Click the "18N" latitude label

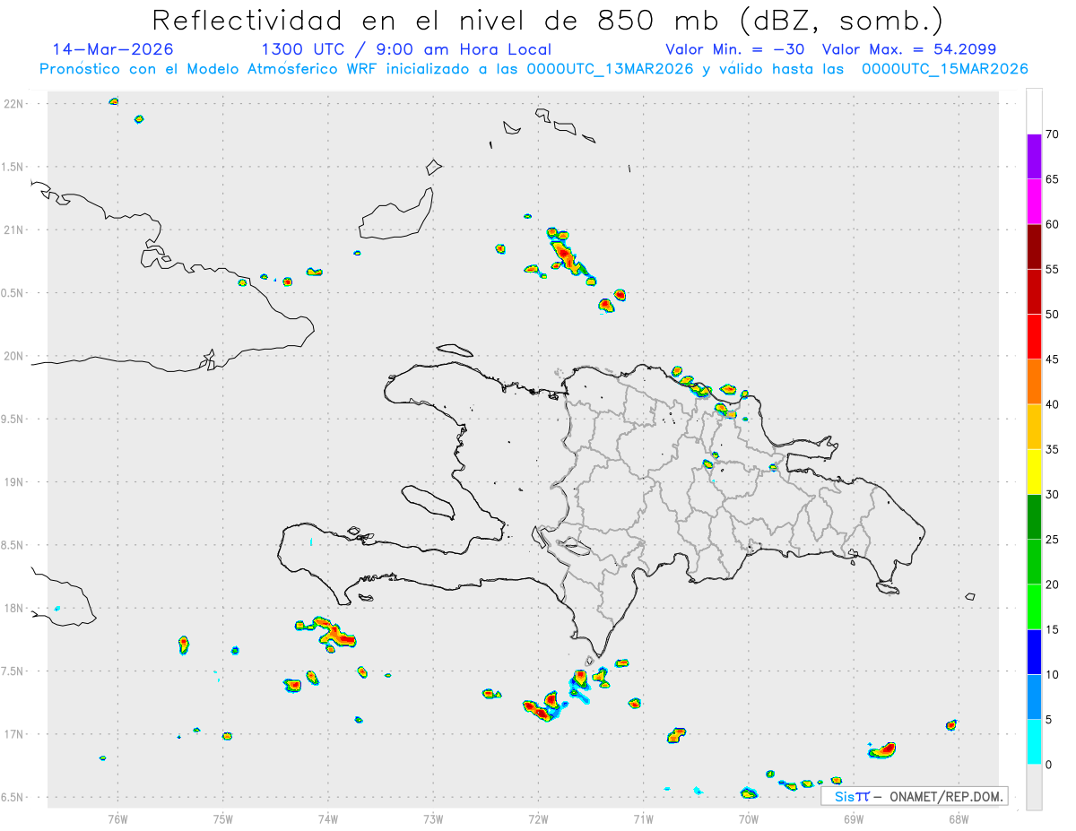(13, 609)
